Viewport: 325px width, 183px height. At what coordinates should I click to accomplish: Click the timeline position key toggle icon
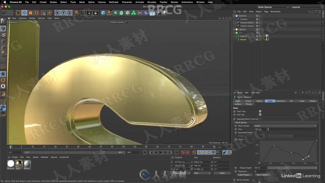tap(199, 152)
